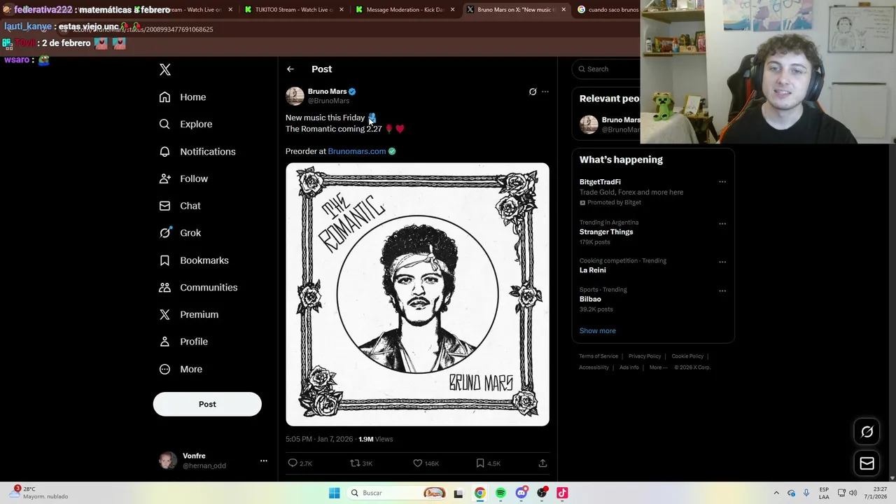Open the Profile page

pos(183,342)
